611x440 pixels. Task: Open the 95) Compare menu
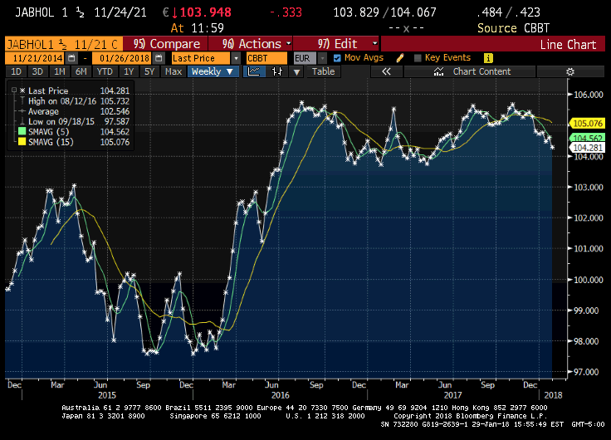pos(166,44)
